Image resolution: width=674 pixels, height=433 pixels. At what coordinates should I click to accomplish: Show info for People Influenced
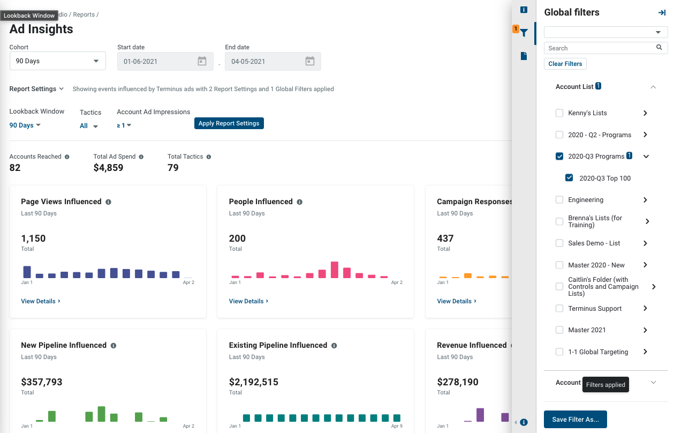tap(299, 202)
